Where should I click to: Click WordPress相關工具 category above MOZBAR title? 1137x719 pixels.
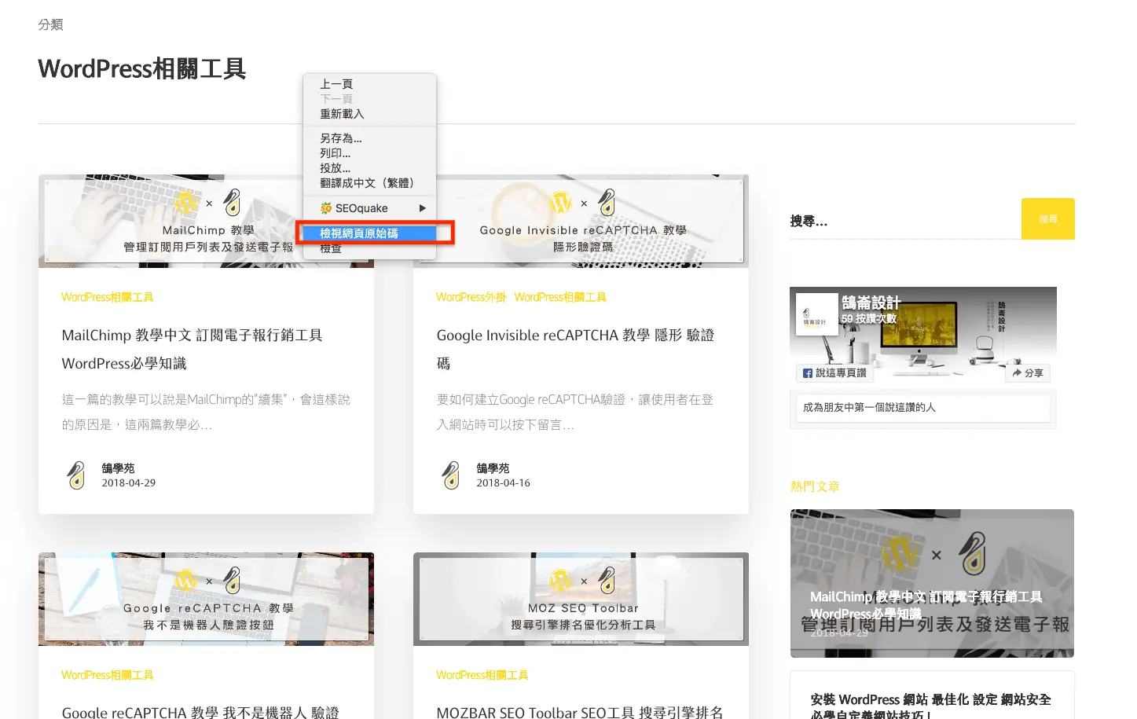pyautogui.click(x=482, y=675)
